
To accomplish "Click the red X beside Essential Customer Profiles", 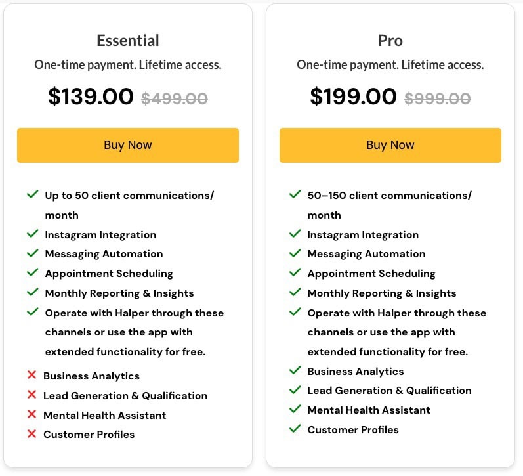I will (x=31, y=434).
